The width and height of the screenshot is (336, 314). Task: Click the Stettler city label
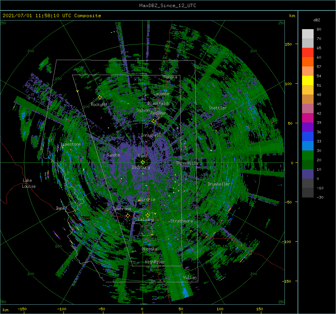point(218,108)
